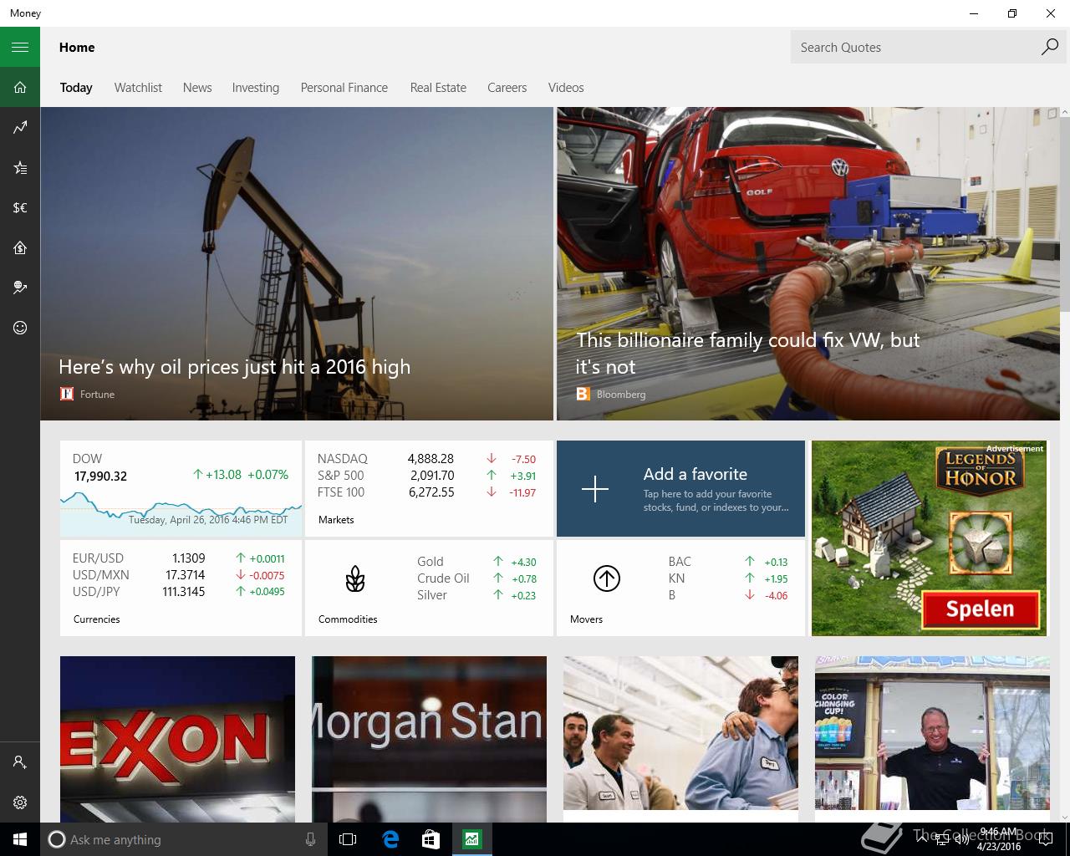1070x856 pixels.
Task: Switch to the Today tab
Action: [76, 88]
